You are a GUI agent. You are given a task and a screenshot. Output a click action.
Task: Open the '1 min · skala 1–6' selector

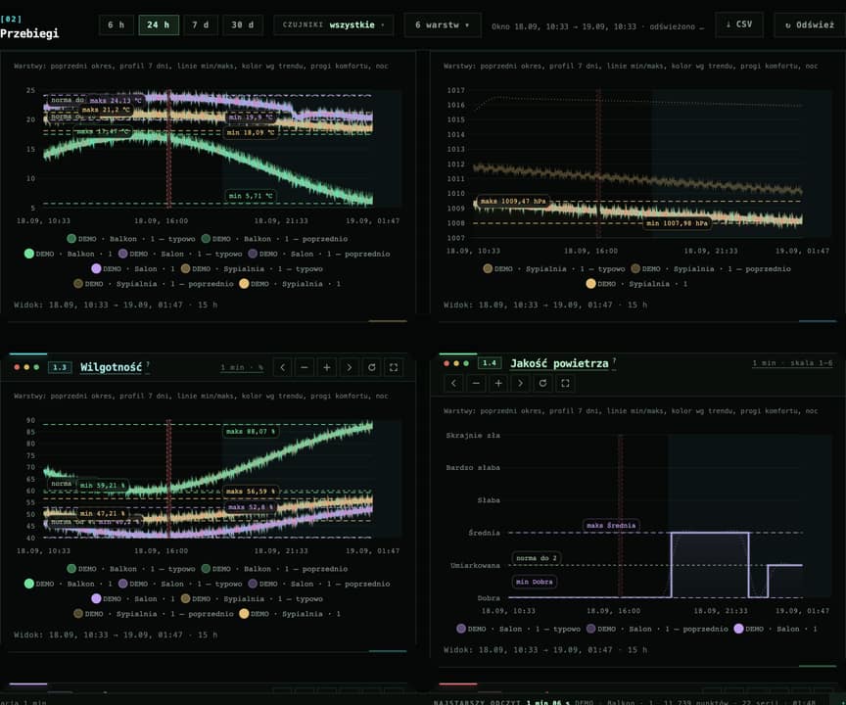click(792, 363)
